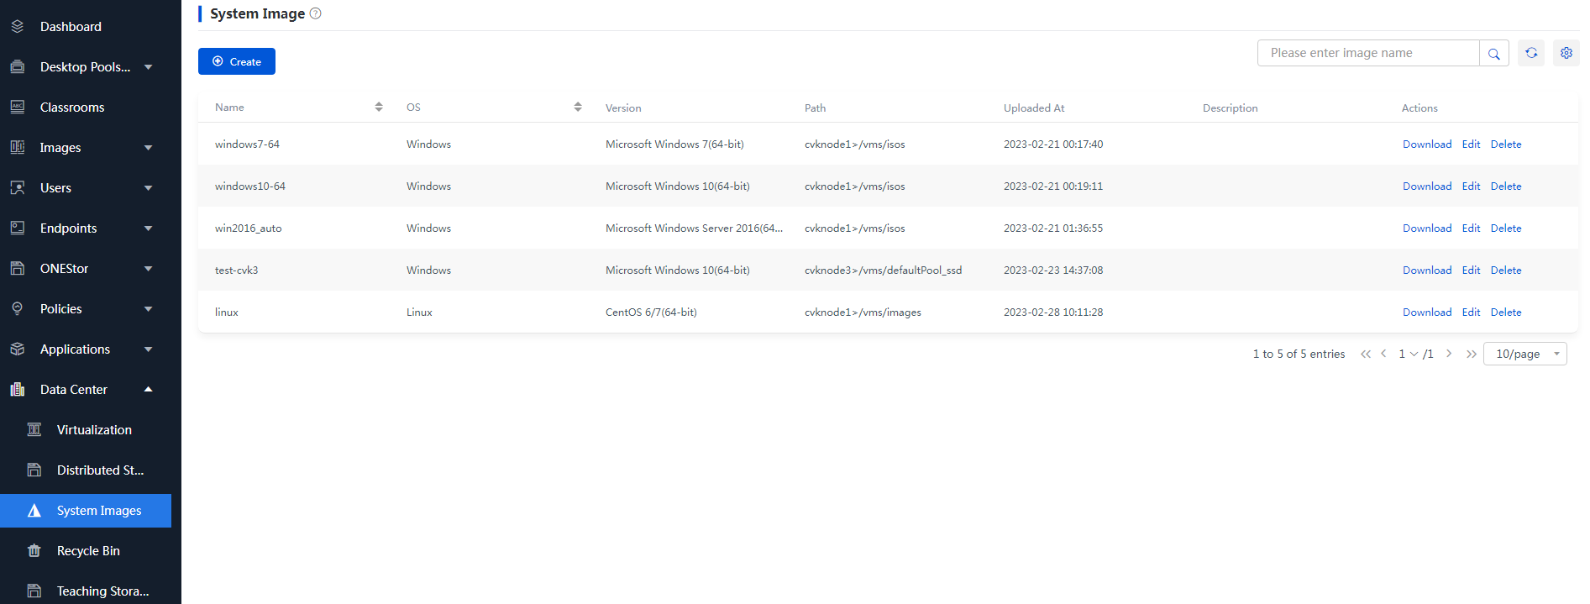Screen dimensions: 1590x604
Task: Click the Teaching Storage submenu icon
Action: tap(34, 591)
